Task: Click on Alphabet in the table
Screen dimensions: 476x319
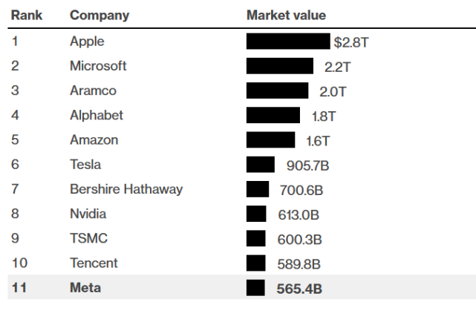Action: (97, 115)
